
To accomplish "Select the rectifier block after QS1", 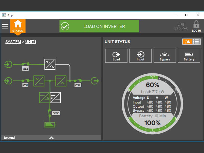I will 39,81.
